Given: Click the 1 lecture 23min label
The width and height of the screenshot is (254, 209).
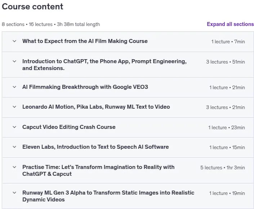Looking at the screenshot, I should point(227,127).
